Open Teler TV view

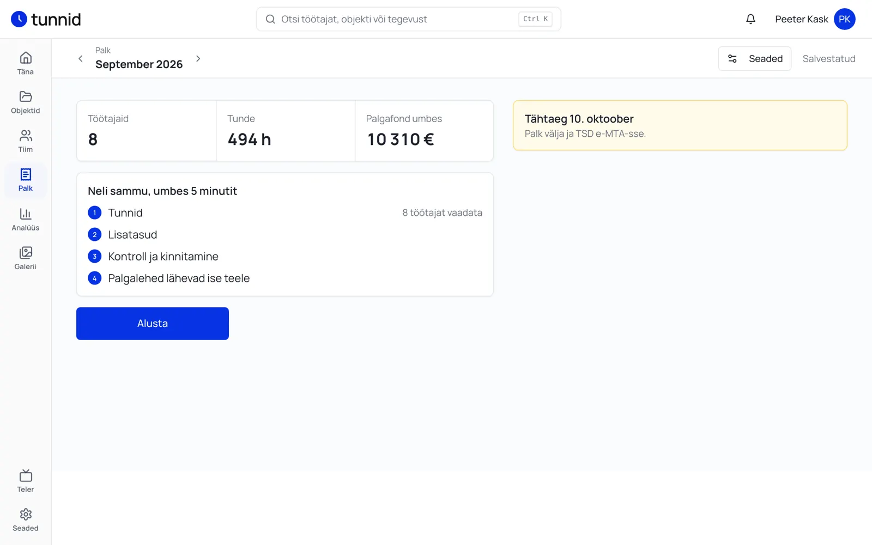coord(26,481)
